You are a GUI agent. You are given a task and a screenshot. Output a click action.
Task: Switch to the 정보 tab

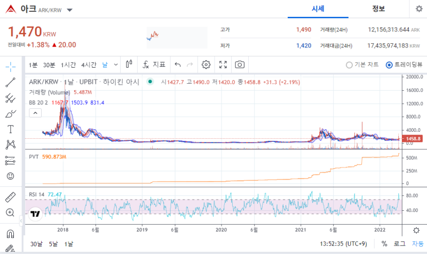[x=378, y=9]
